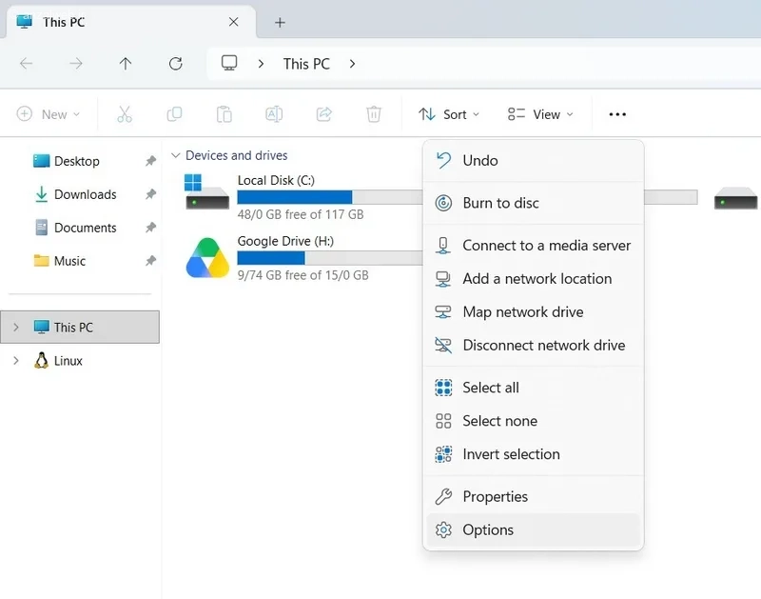This screenshot has height=599, width=761.
Task: Unpin Downloads using its pin icon
Action: [150, 194]
